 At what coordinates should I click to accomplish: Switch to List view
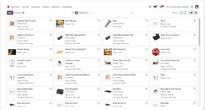pyautogui.click(x=196, y=13)
